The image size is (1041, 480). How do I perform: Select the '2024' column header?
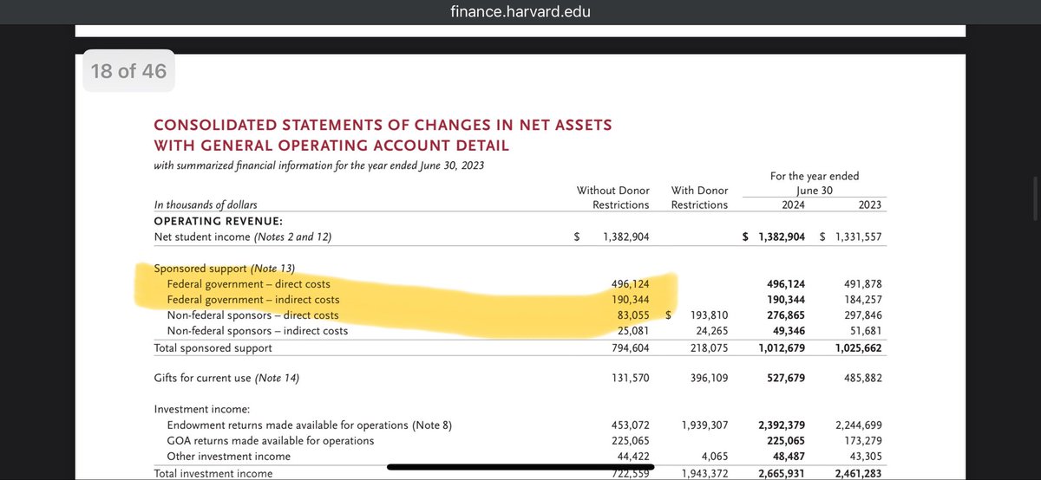coord(793,205)
